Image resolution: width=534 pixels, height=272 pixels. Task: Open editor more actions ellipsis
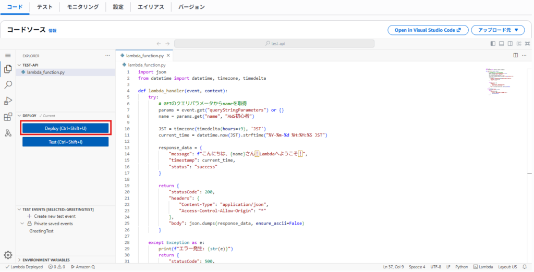click(x=524, y=55)
